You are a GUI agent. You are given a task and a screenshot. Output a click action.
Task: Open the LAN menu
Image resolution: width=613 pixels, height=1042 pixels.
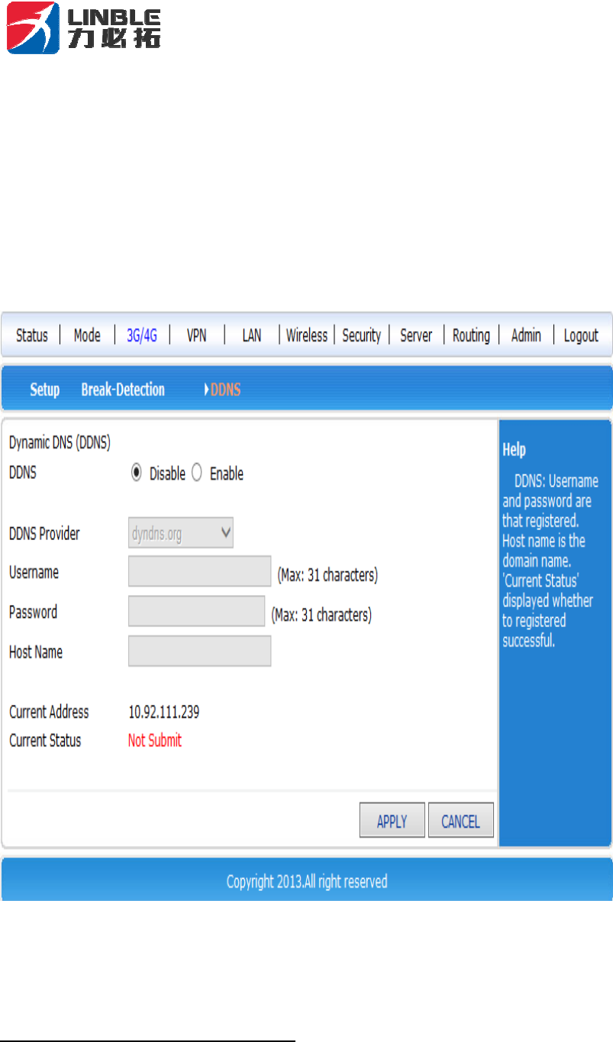[x=252, y=335]
